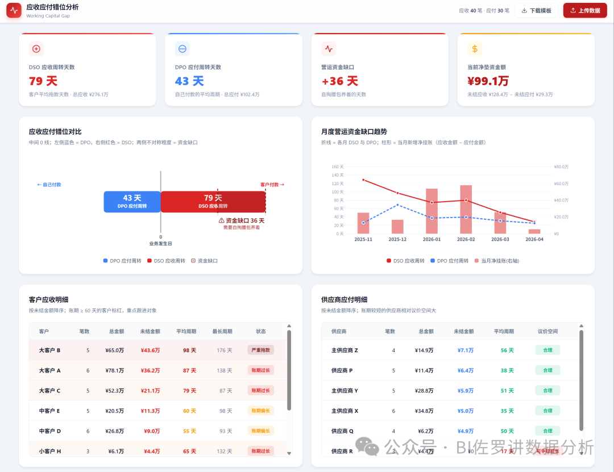Click 账期偏长 badge in 中客户 D row

(x=261, y=431)
